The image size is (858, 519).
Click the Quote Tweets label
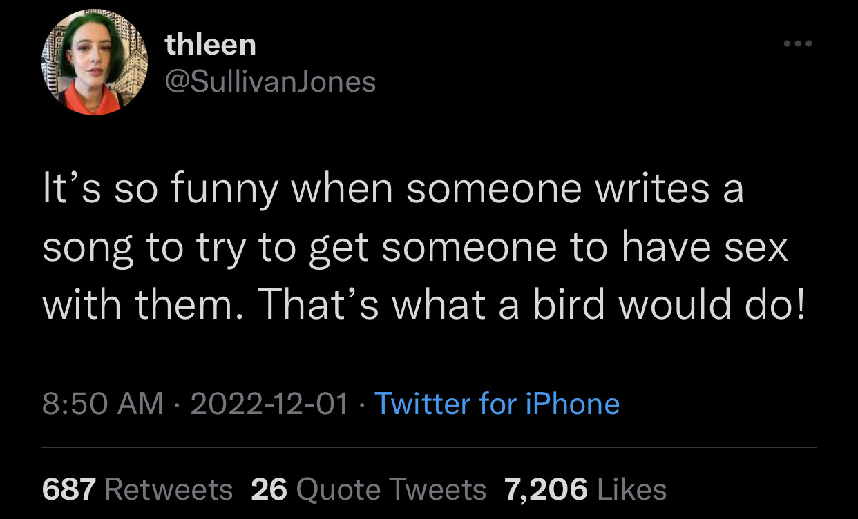point(391,489)
